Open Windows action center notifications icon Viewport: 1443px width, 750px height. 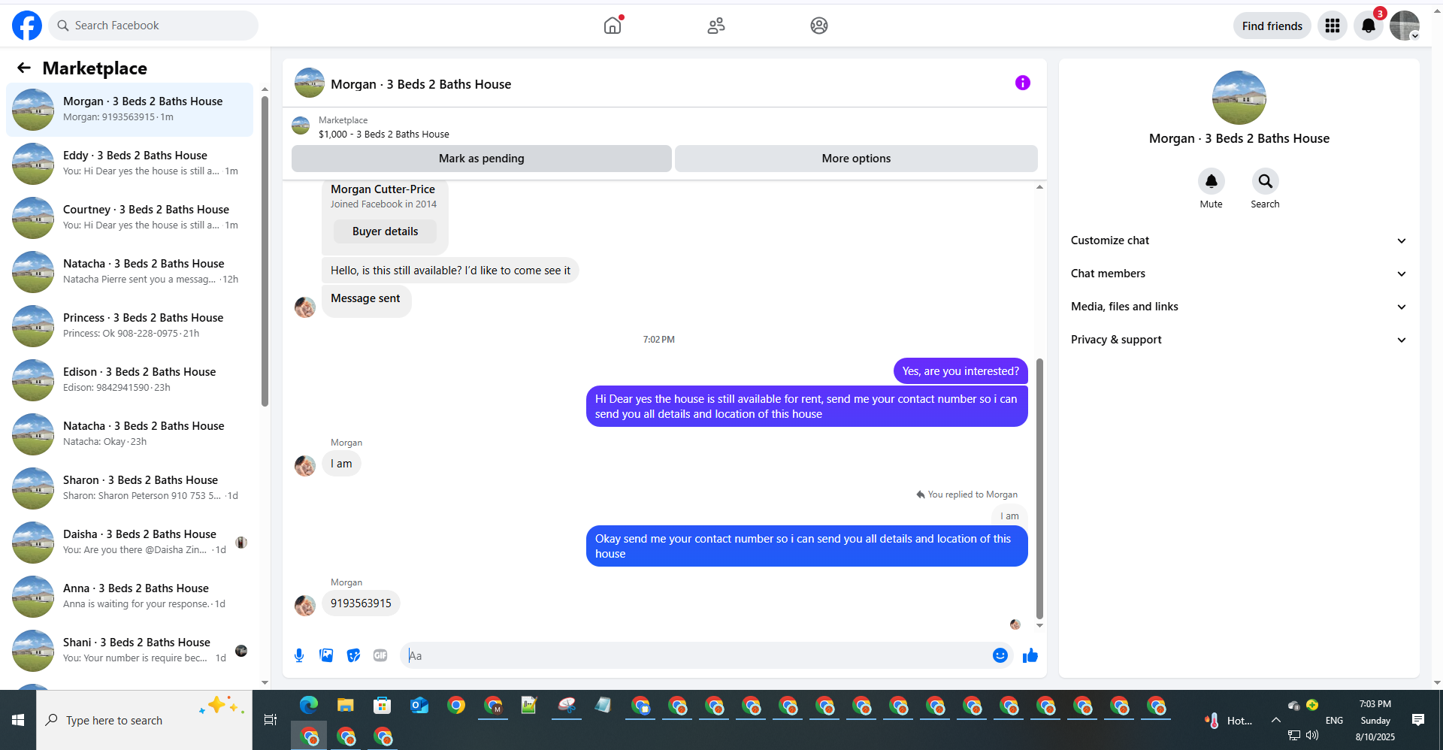click(1418, 720)
